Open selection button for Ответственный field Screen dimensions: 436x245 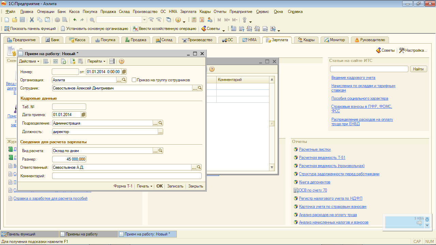194,167
